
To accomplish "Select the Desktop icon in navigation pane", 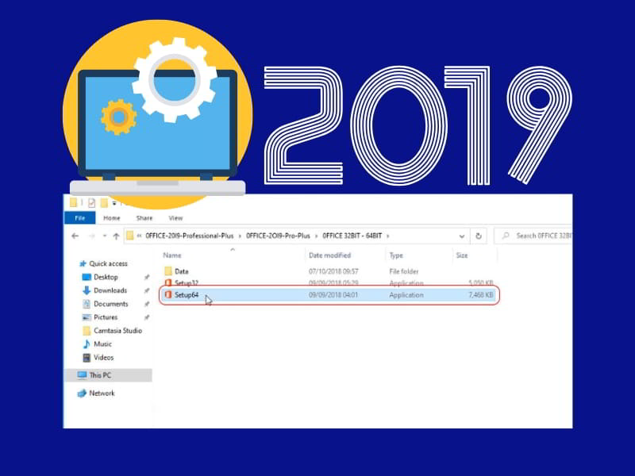I will click(x=85, y=277).
